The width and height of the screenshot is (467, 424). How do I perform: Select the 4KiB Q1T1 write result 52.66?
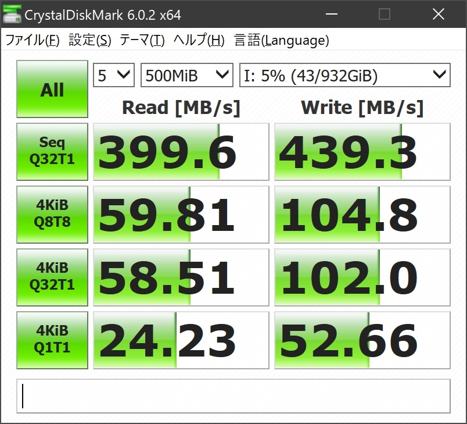pos(362,340)
